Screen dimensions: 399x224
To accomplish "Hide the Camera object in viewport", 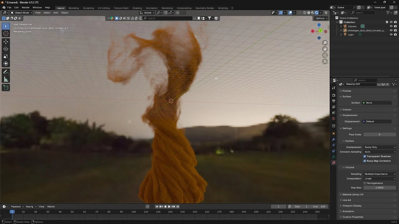I will coord(391,26).
